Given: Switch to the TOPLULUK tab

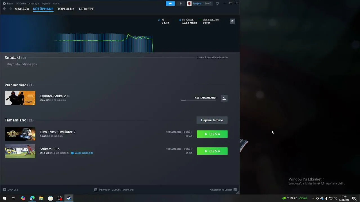Looking at the screenshot, I should coord(66,9).
